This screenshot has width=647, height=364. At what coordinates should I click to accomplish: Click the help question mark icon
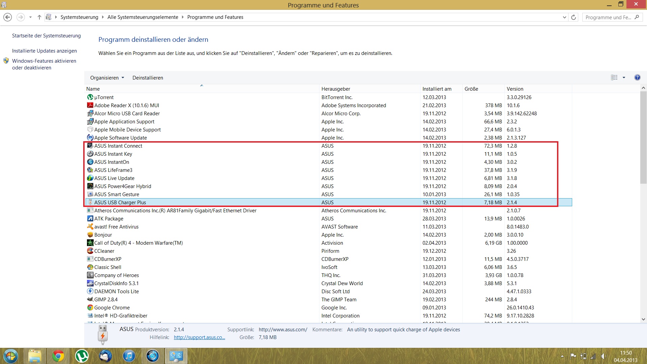[x=637, y=78]
